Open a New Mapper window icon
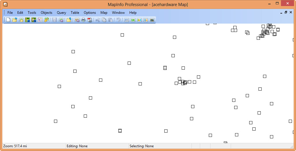The height and width of the screenshot is (151, 296). (x=133, y=20)
